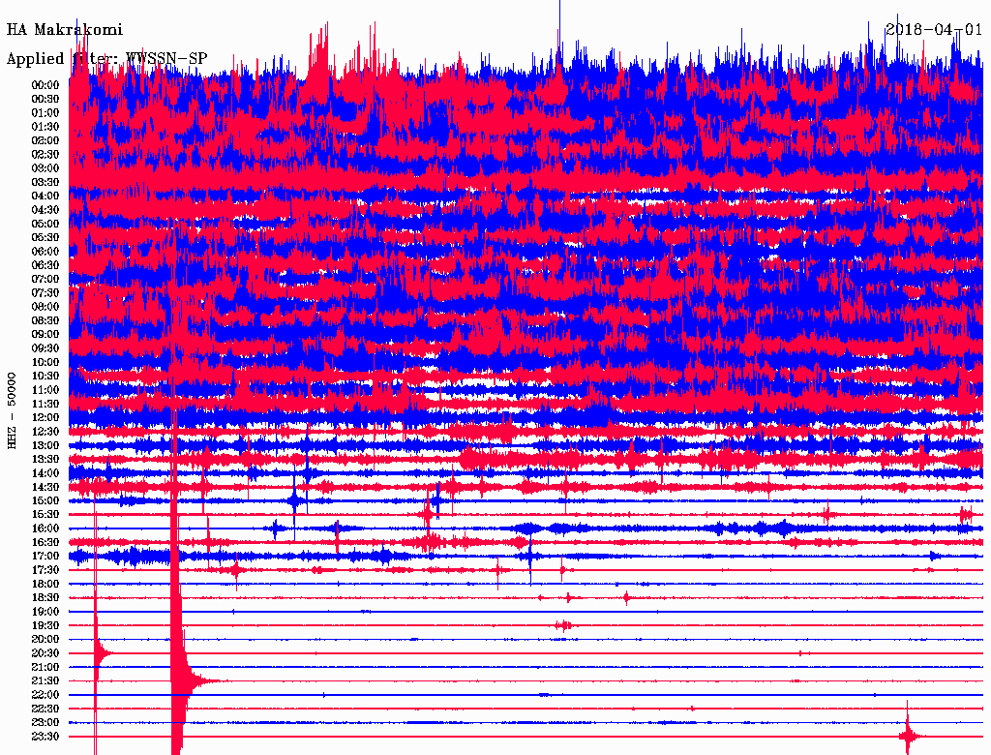Image resolution: width=991 pixels, height=755 pixels.
Task: Click the 01:00 time label
Action: tap(45, 112)
